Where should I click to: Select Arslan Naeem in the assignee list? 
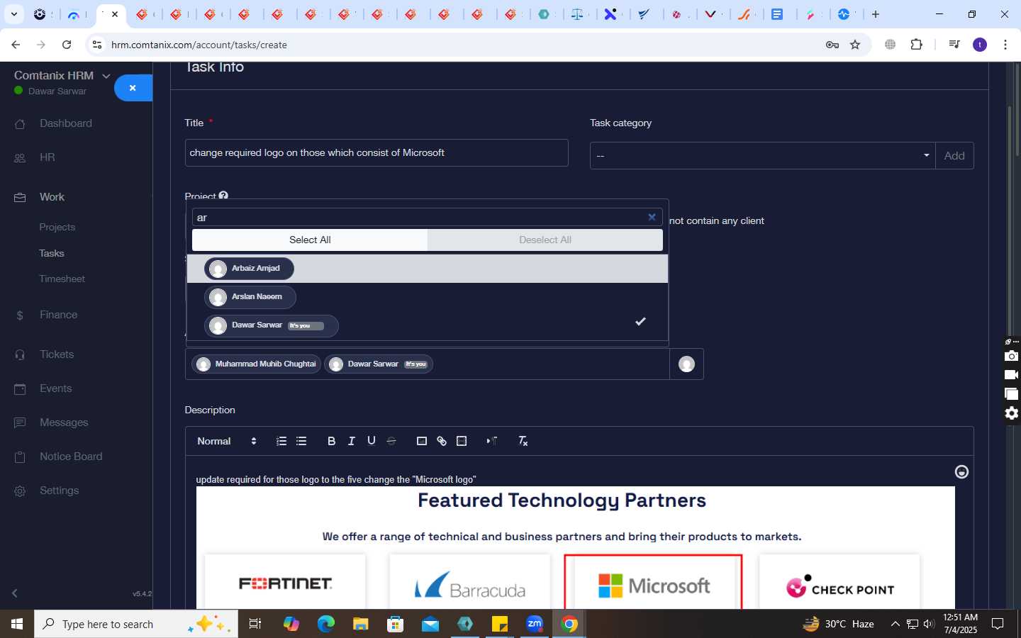428,297
